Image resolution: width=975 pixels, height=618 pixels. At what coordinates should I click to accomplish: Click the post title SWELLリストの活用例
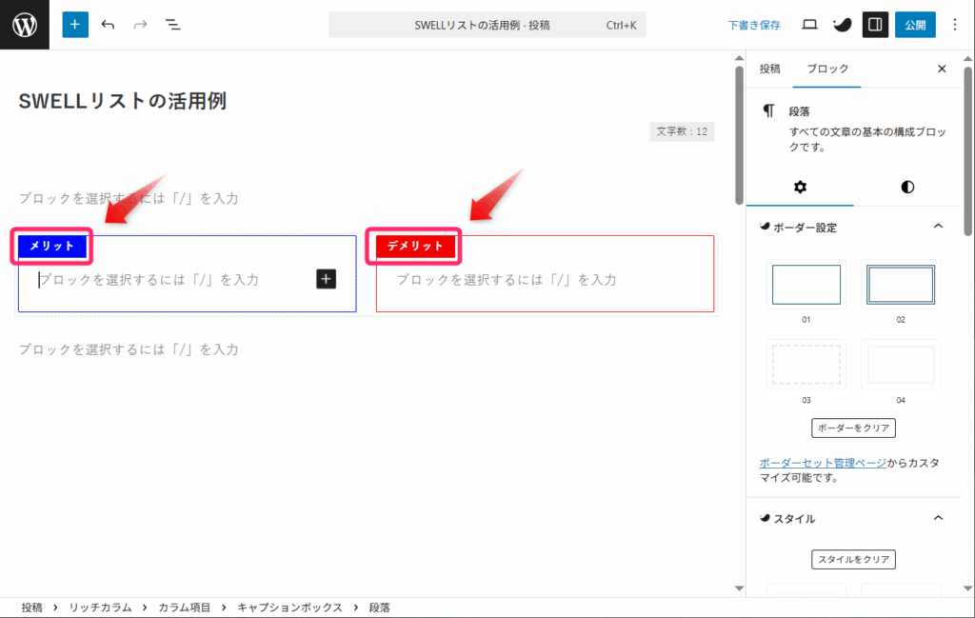[123, 101]
